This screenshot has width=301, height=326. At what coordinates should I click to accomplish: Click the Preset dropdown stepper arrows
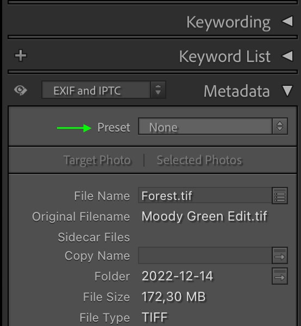[280, 126]
